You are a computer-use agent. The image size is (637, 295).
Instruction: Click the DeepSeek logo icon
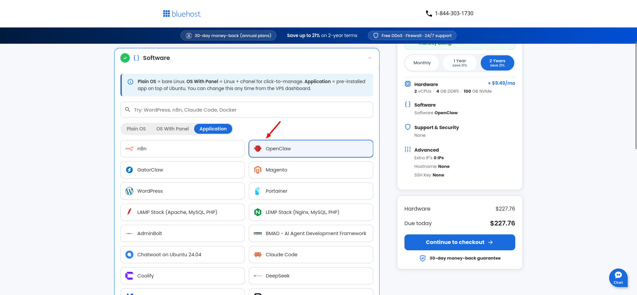(x=258, y=276)
